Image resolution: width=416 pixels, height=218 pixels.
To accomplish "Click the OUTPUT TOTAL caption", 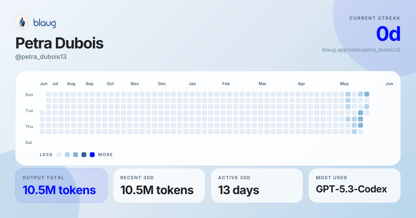I will tap(43, 178).
